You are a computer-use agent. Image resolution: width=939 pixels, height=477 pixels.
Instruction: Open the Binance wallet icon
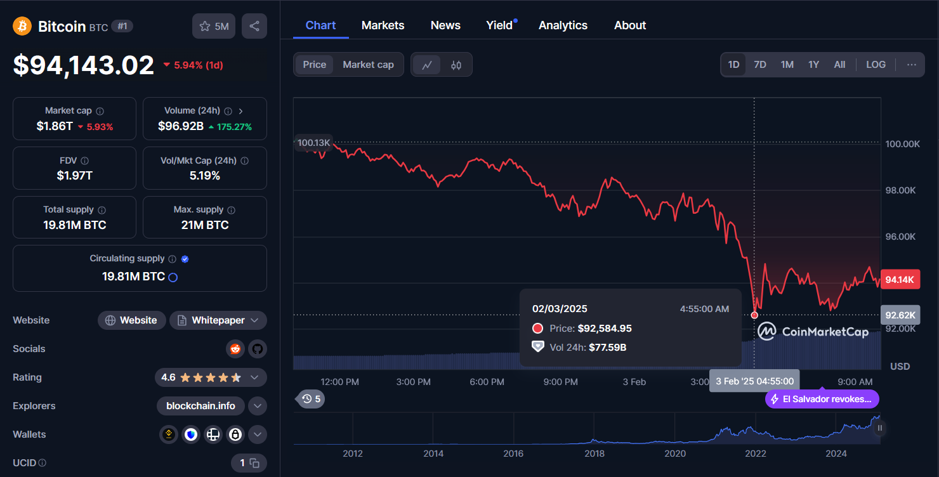(x=168, y=435)
